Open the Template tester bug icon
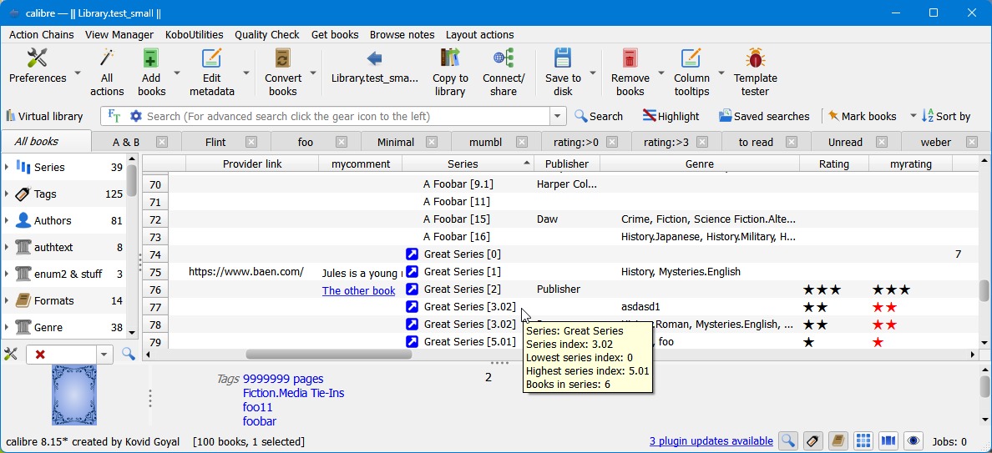This screenshot has height=453, width=992. [x=755, y=58]
